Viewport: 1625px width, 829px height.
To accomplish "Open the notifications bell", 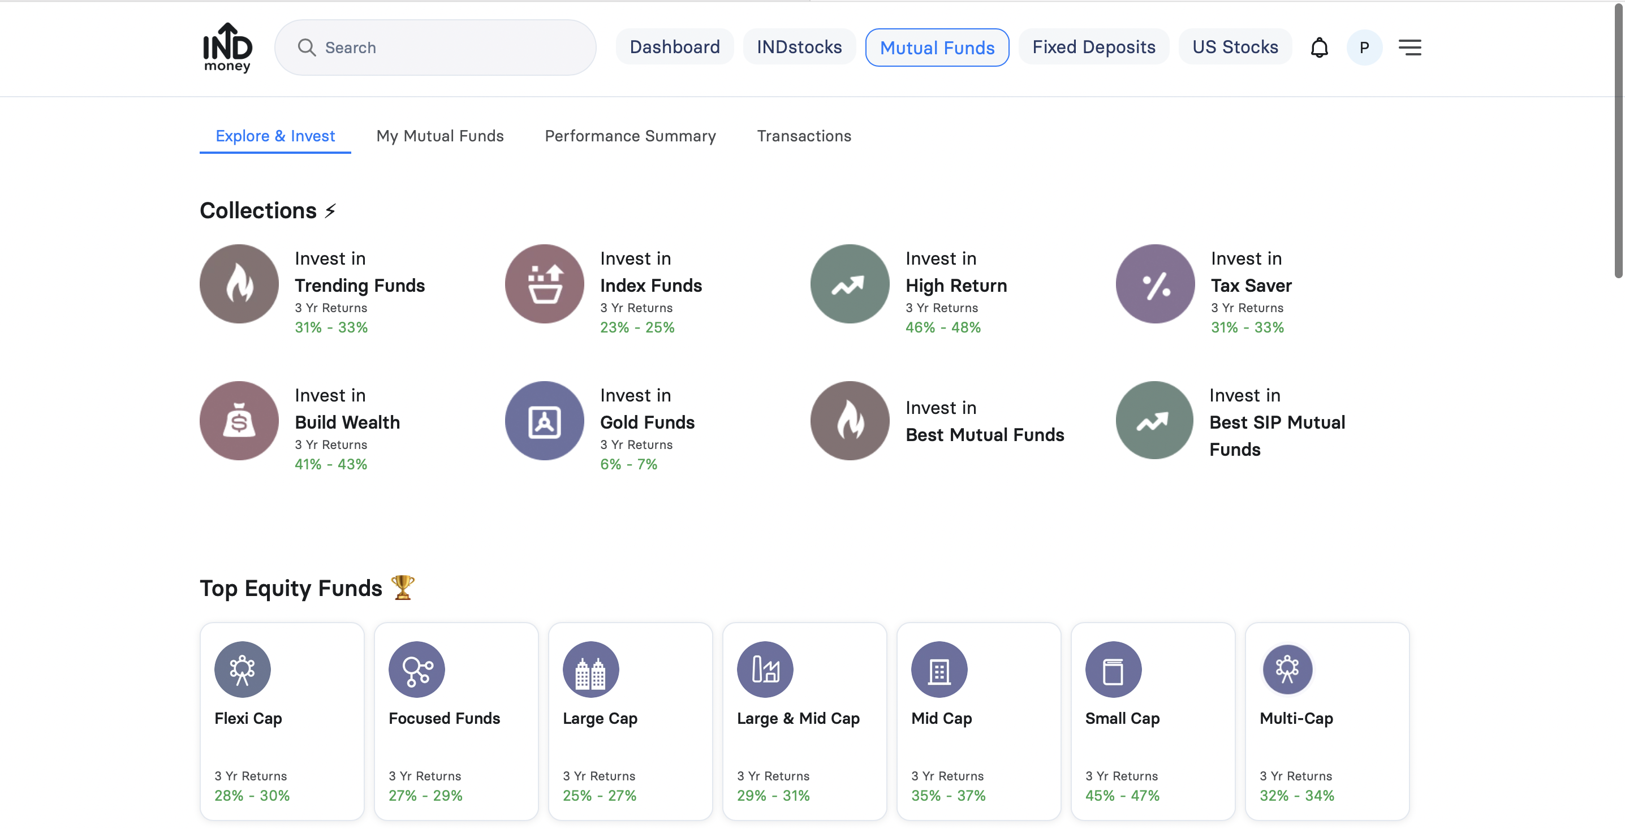I will tap(1319, 48).
